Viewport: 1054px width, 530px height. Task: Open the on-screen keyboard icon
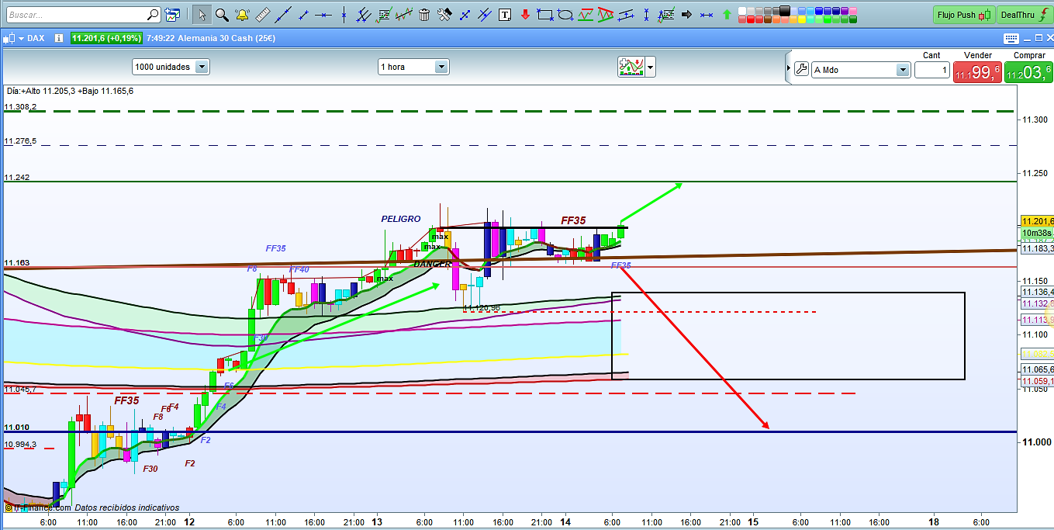[x=1011, y=38]
